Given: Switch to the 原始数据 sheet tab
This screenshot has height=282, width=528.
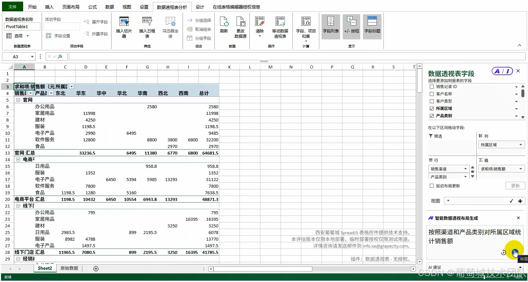Looking at the screenshot, I should tap(69, 268).
